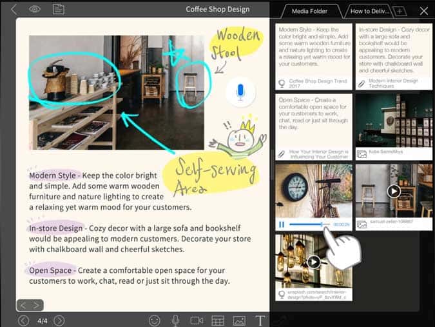
Task: Open the How to Deliv... tab
Action: (x=369, y=12)
